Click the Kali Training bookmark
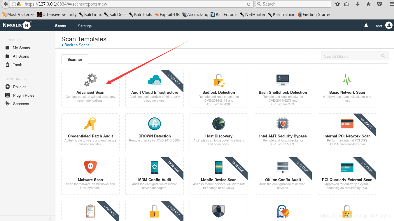 click(281, 14)
